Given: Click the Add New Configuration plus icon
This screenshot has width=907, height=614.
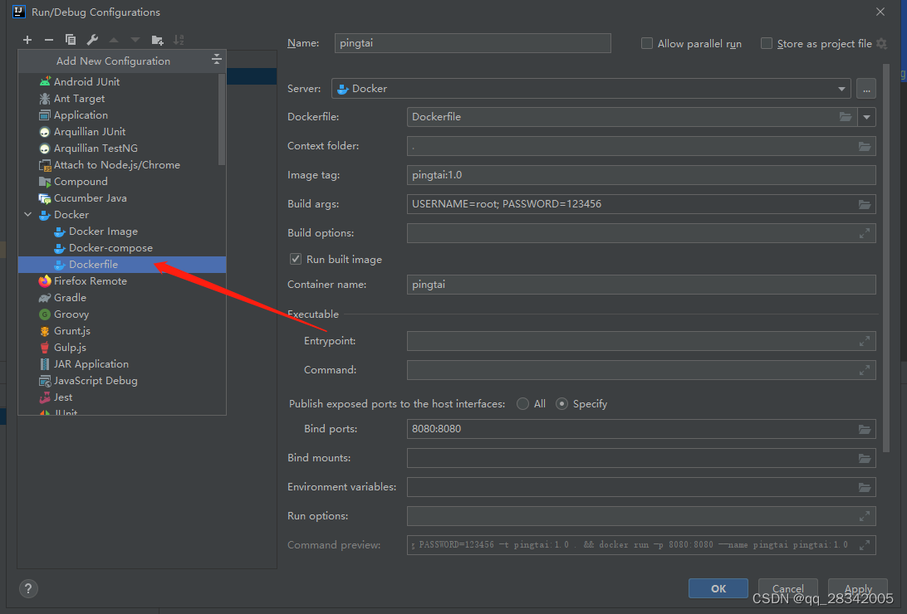Looking at the screenshot, I should (27, 40).
